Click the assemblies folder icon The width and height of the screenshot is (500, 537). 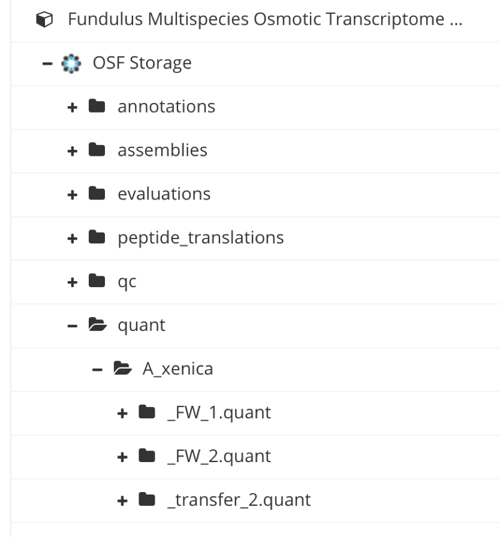point(97,150)
